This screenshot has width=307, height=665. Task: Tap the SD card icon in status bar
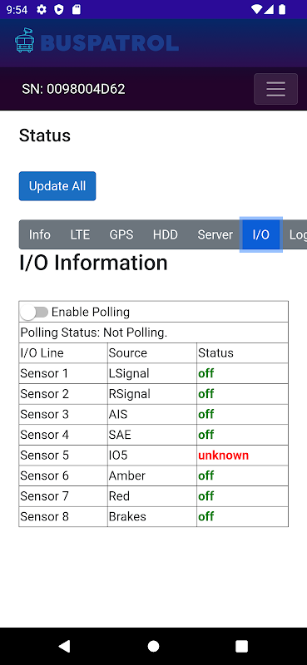tap(76, 9)
